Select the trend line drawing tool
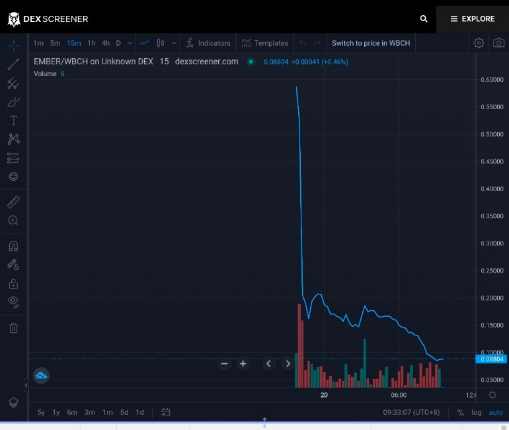 click(x=13, y=64)
